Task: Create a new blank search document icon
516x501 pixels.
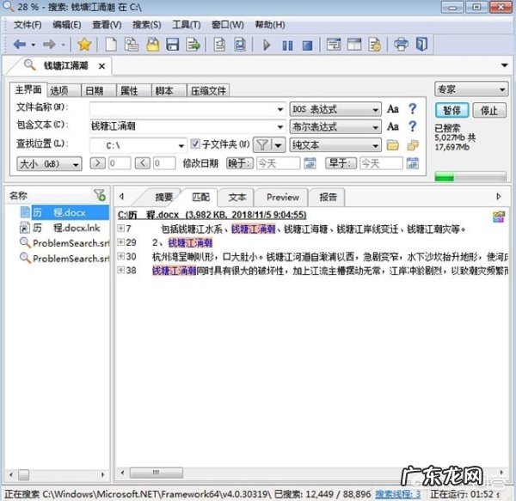Action: [x=111, y=45]
